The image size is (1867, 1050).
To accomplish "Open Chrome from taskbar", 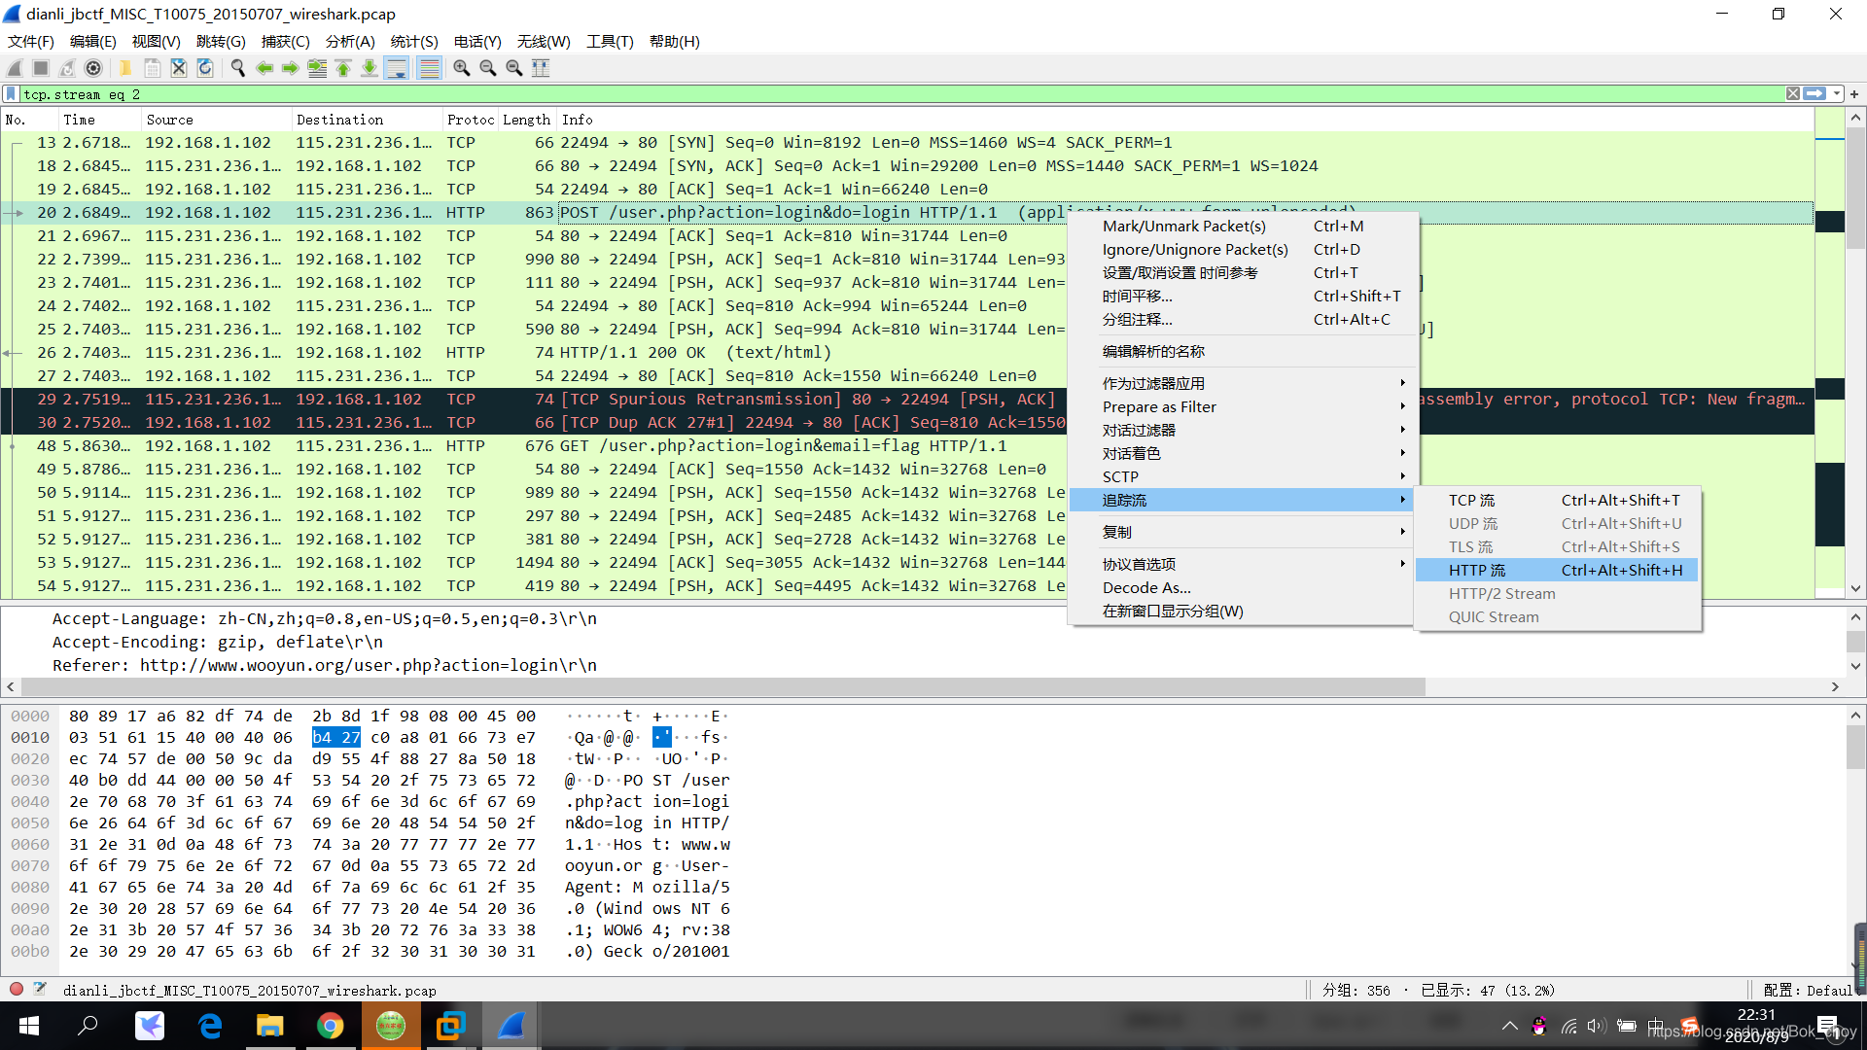I will (330, 1026).
